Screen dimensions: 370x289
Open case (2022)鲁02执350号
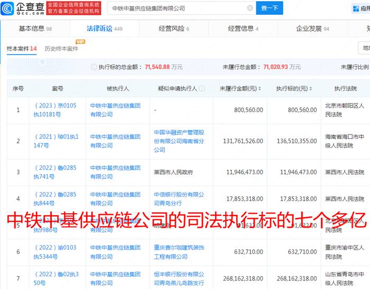click(56, 278)
